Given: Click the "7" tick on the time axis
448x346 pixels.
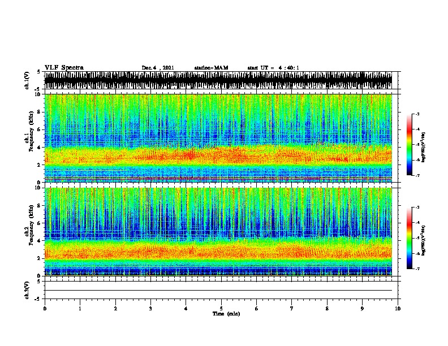Looking at the screenshot, I should tap(292, 309).
